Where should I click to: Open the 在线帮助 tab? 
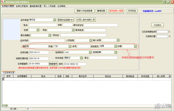pos(61,6)
